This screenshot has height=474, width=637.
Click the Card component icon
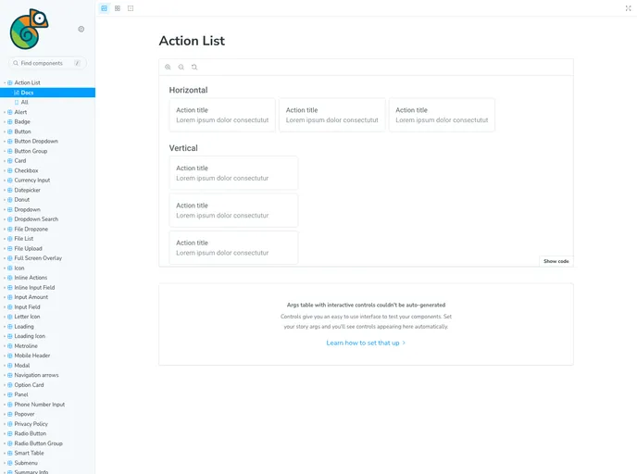pos(10,161)
